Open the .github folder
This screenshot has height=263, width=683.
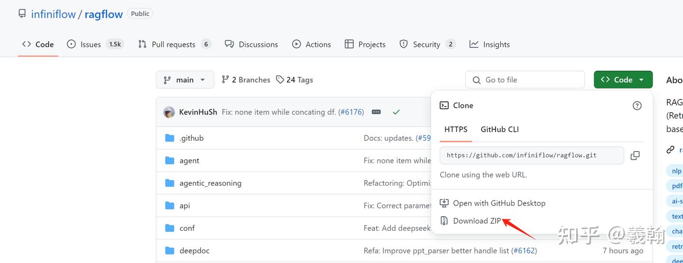(191, 138)
